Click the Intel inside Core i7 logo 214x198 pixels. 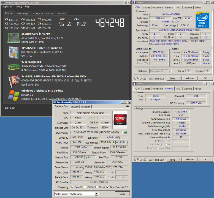tap(202, 20)
